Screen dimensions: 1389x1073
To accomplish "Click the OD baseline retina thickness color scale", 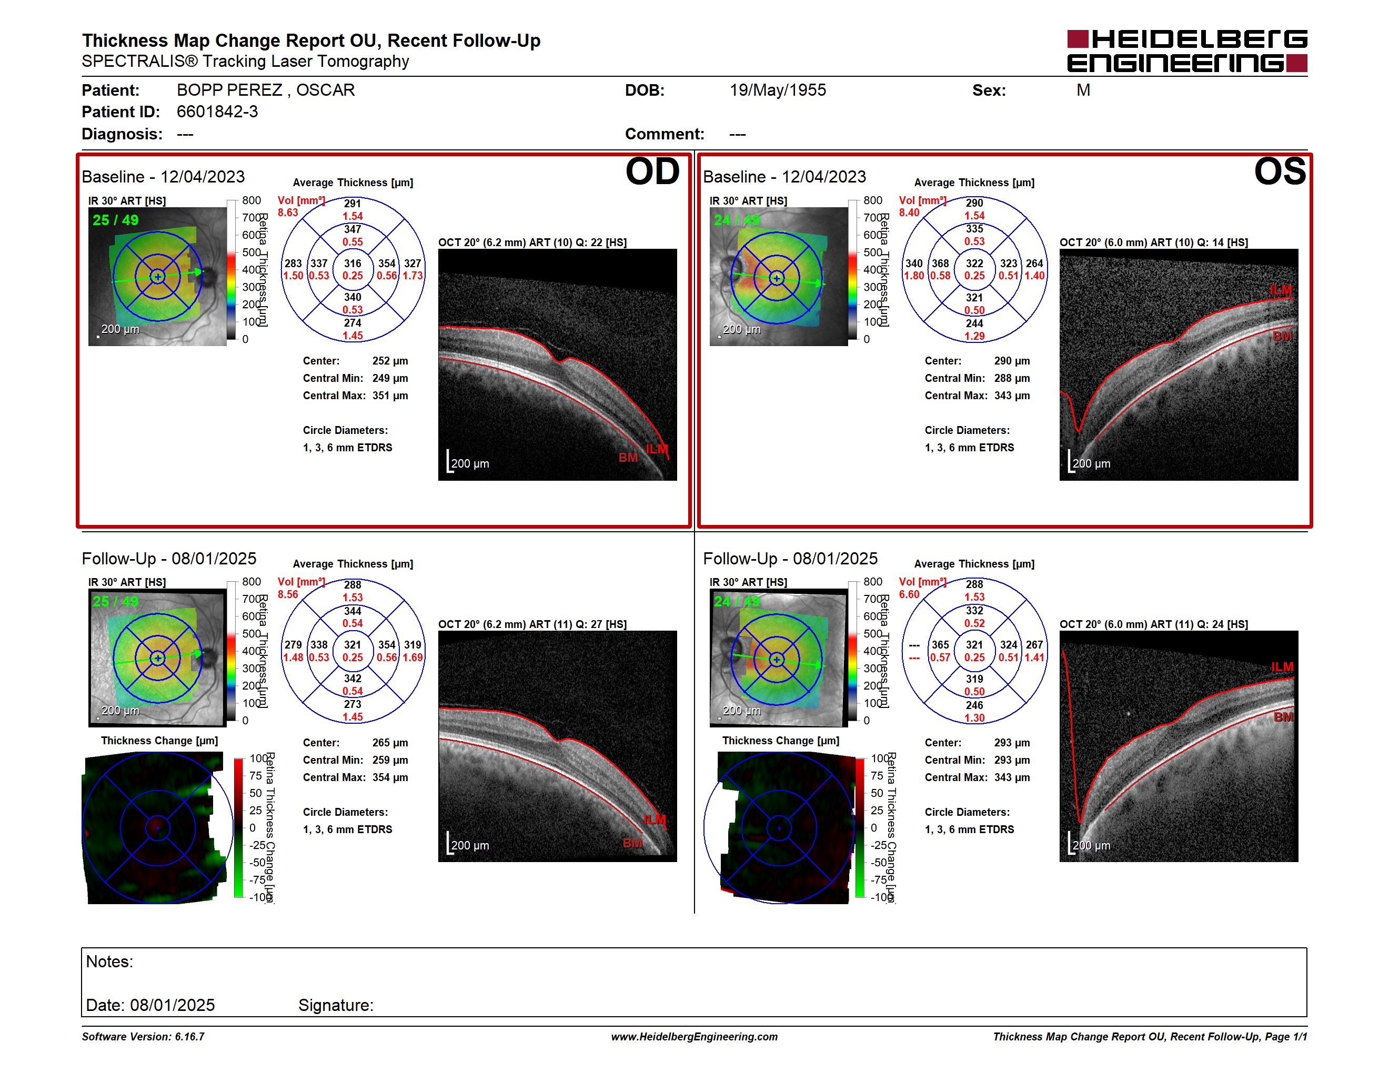I will [x=232, y=270].
